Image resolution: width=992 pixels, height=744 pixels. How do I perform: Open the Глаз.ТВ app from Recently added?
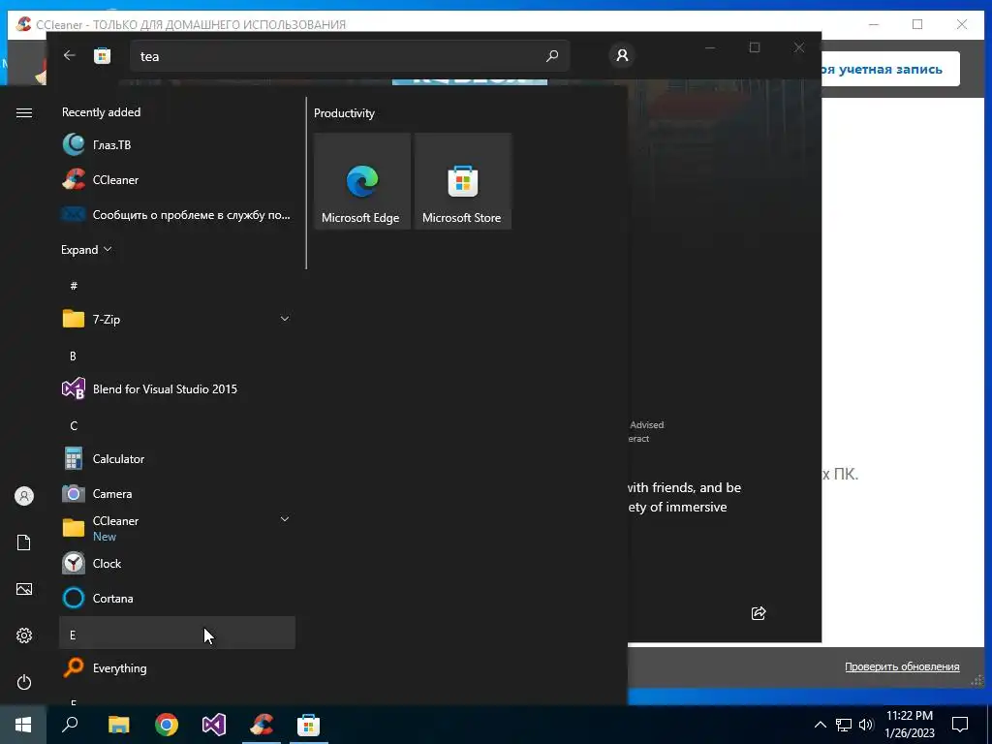pyautogui.click(x=177, y=145)
